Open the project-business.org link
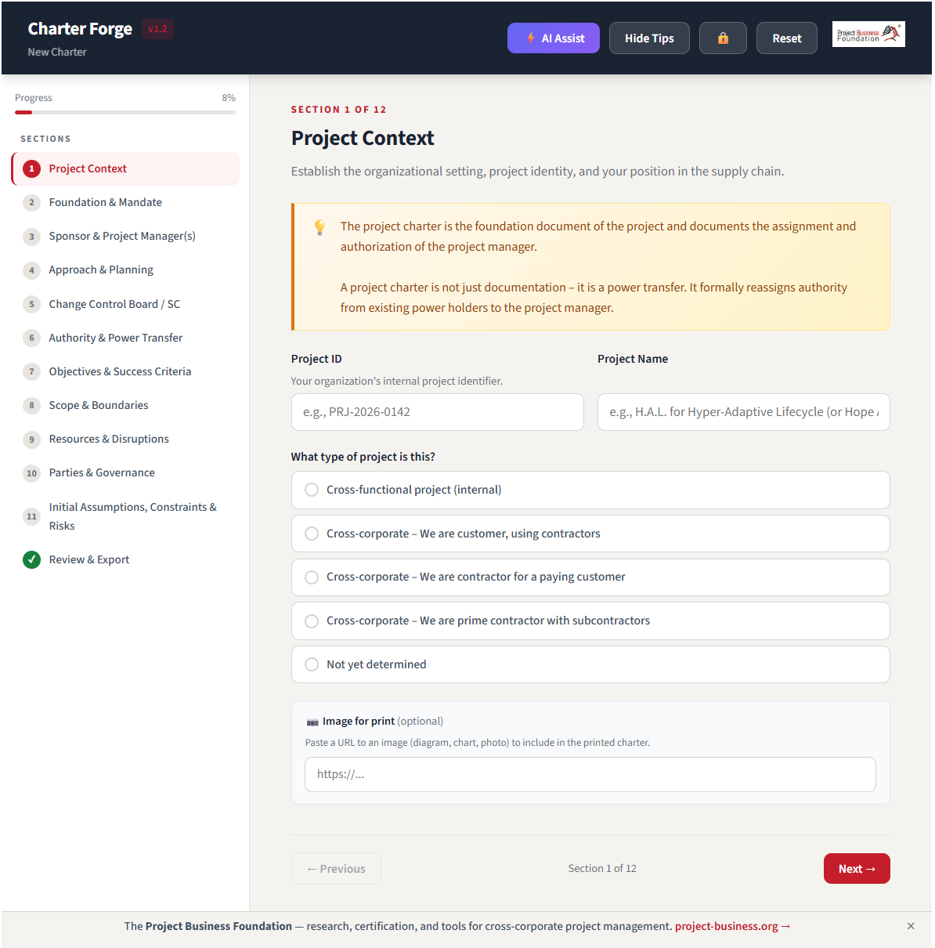The height and width of the screenshot is (948, 935). [731, 926]
